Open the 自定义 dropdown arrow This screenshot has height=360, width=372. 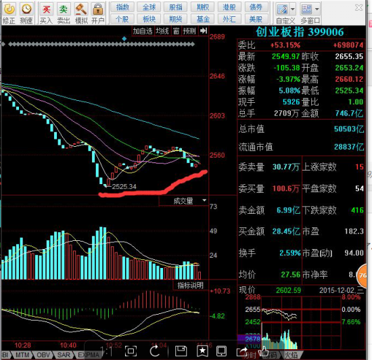click(292, 9)
